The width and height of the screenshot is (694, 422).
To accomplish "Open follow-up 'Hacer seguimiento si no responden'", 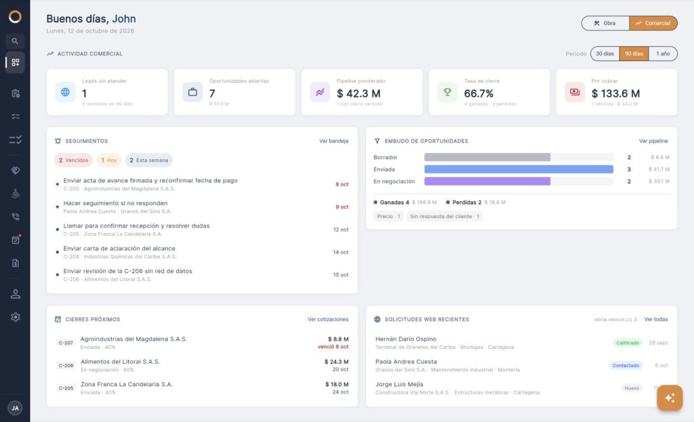I will (202, 207).
